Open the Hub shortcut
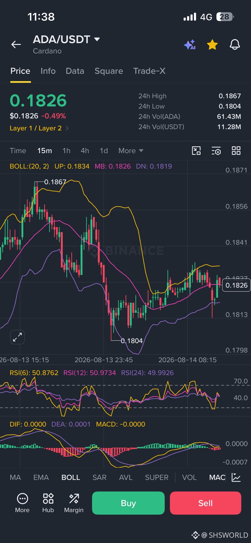The height and width of the screenshot is (543, 251). pyautogui.click(x=48, y=503)
